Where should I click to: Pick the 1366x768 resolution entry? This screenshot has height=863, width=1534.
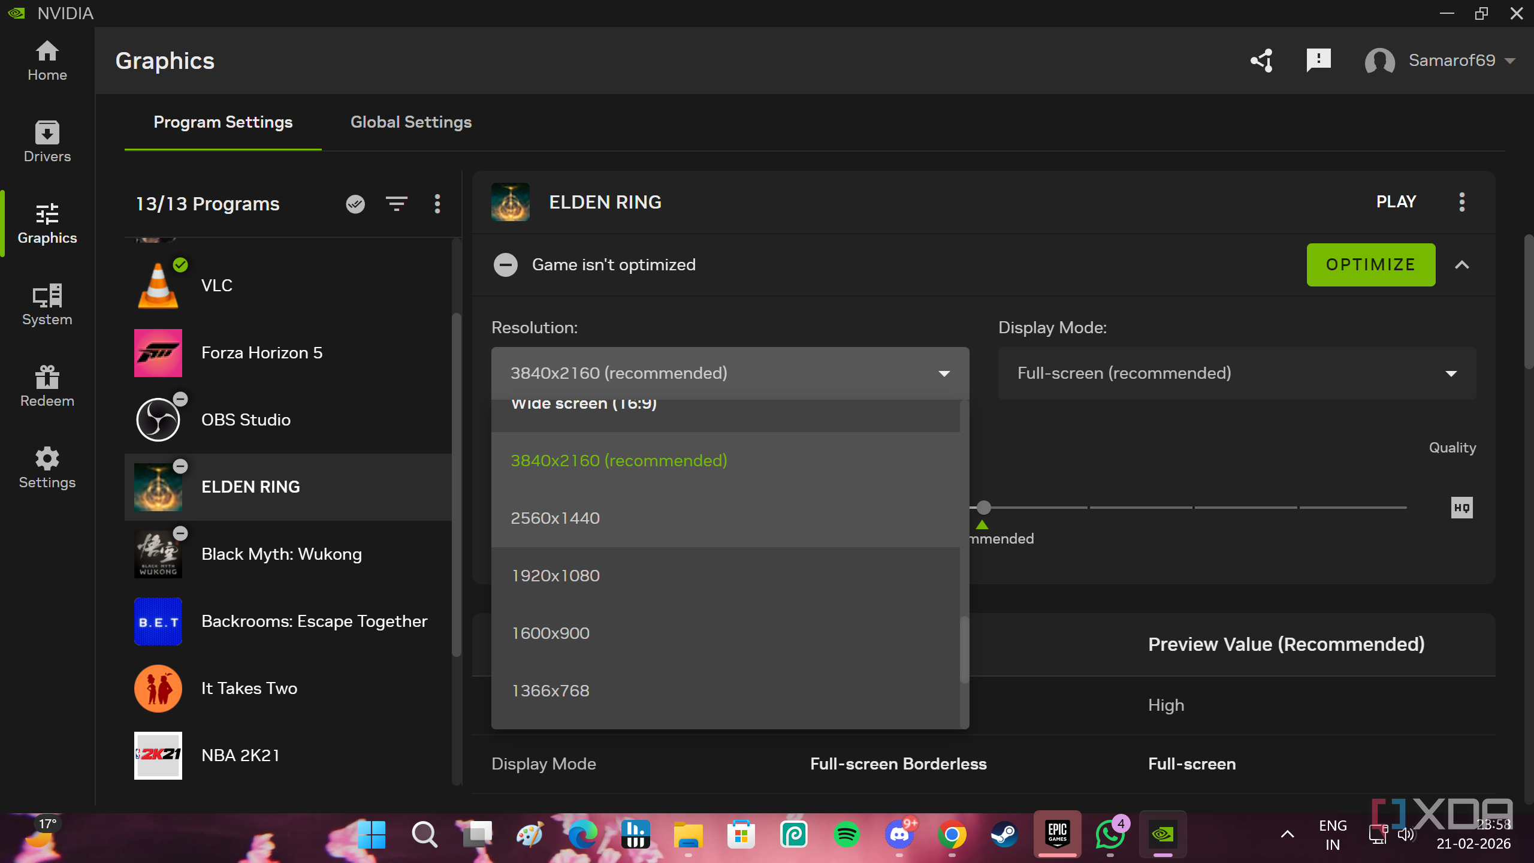550,690
